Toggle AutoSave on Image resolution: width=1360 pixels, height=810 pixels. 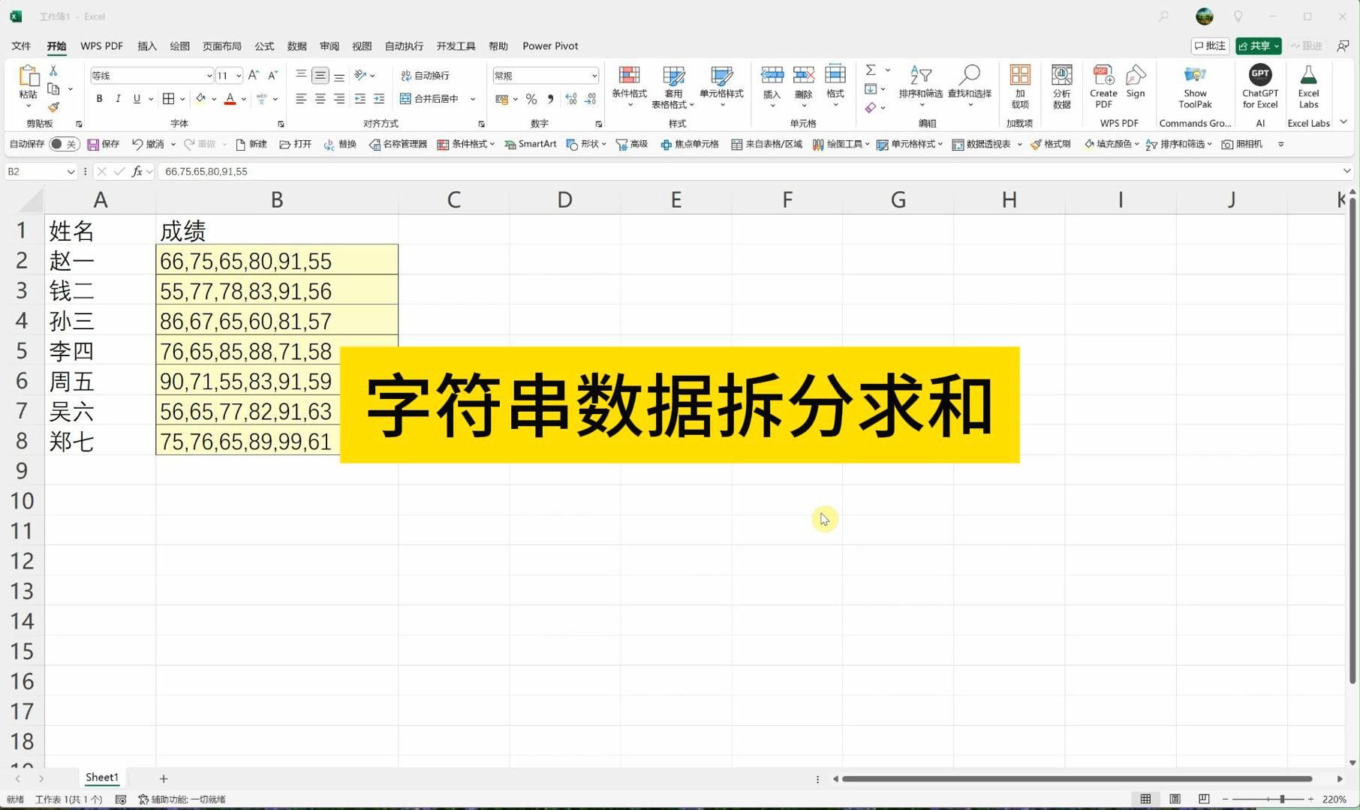(64, 143)
